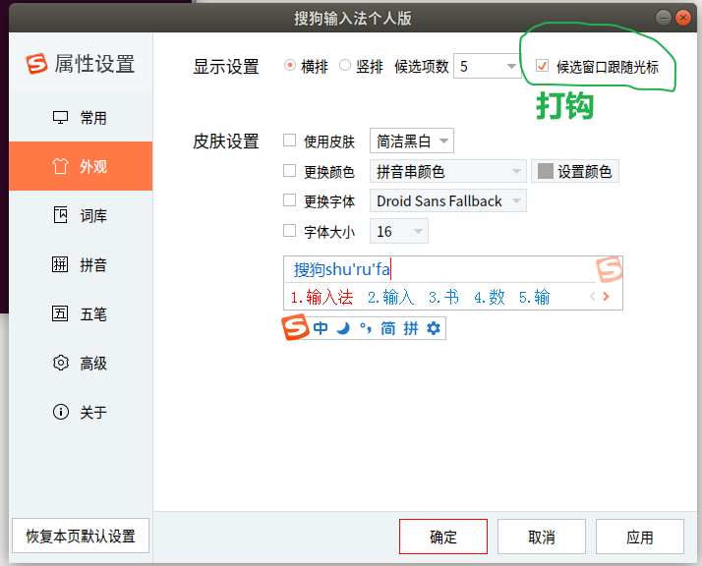This screenshot has height=566, width=702.
Task: Click the previous candidates page arrow
Action: point(592,296)
